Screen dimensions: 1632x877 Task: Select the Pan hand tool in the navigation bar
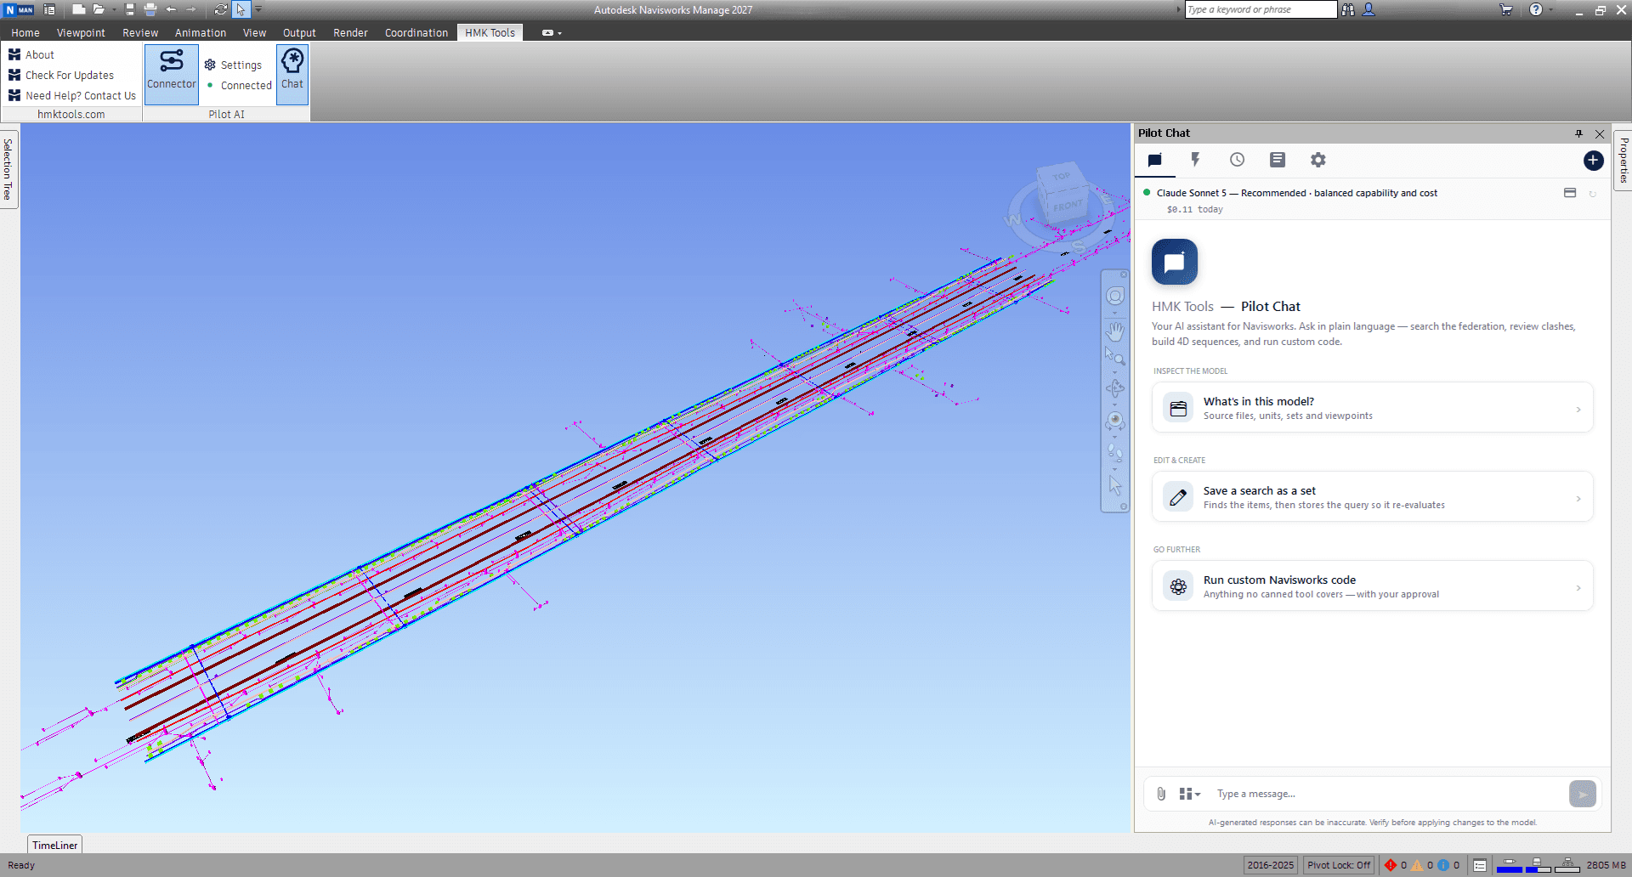1115,331
